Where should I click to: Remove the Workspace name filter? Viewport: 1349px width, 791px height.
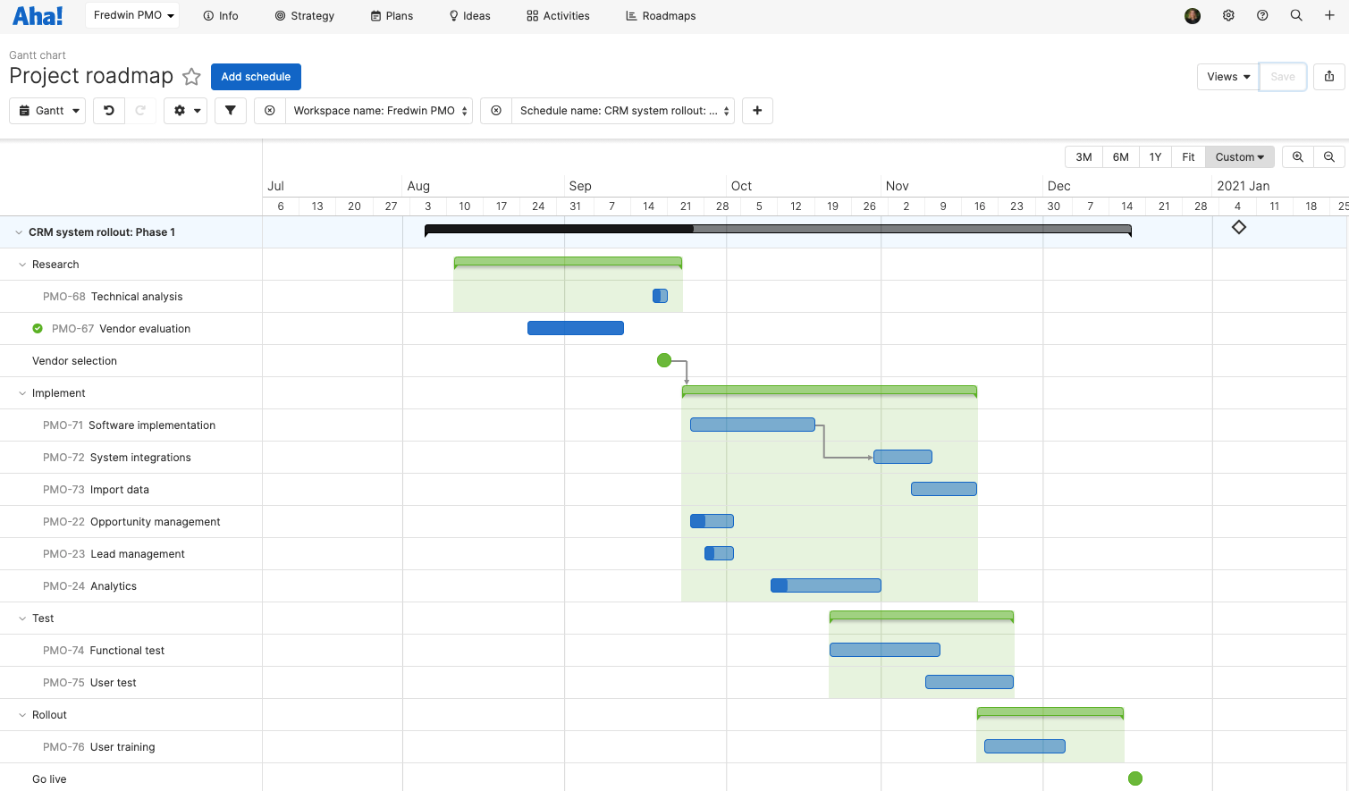(x=270, y=111)
